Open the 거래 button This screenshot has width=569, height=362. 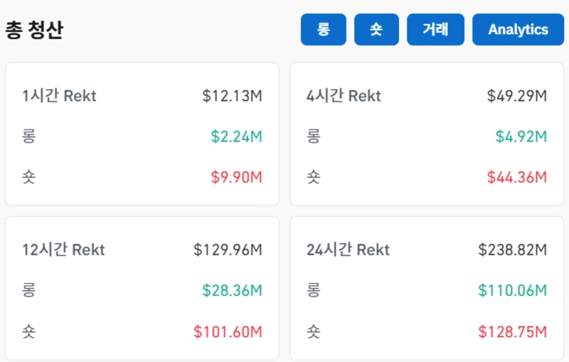point(435,30)
